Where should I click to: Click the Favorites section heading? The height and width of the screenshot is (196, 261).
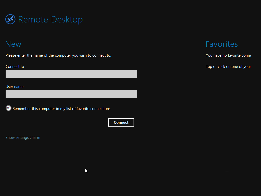coord(221,44)
